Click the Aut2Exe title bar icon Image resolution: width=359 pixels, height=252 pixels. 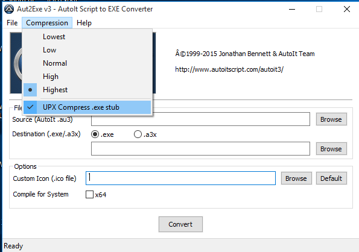(x=9, y=9)
